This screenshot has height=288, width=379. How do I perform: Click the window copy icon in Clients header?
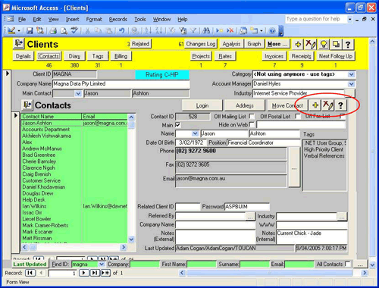(336, 44)
